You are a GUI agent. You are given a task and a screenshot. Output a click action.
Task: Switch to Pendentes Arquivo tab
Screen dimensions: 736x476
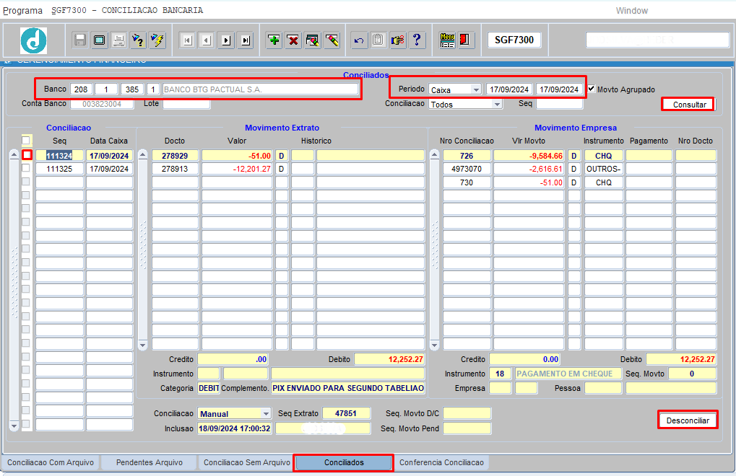[x=150, y=462]
